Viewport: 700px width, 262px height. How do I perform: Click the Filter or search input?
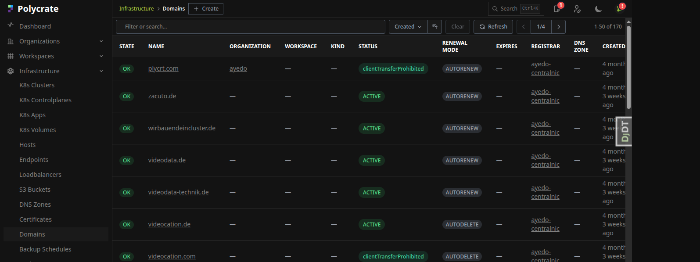(251, 27)
